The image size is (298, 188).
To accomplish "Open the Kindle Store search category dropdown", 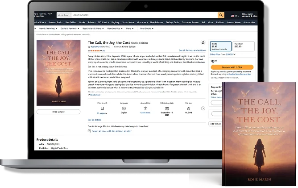I will tap(64, 15).
